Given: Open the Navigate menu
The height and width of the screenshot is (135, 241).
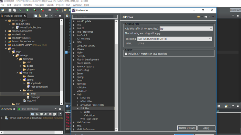Looking at the screenshot, I should pos(39,5).
